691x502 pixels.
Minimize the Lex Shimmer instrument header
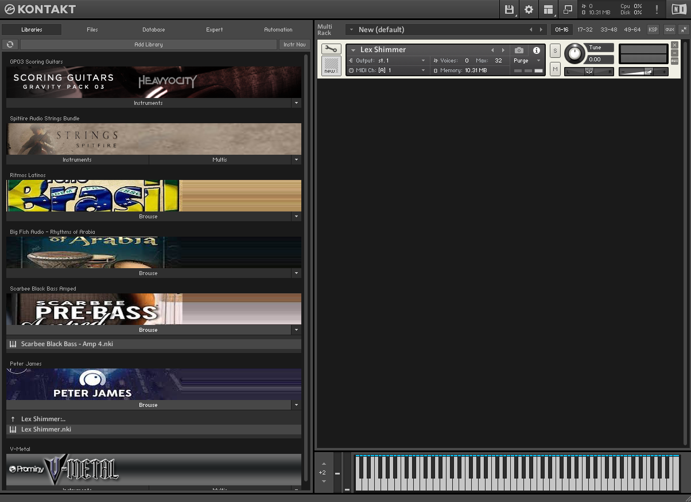tap(674, 53)
